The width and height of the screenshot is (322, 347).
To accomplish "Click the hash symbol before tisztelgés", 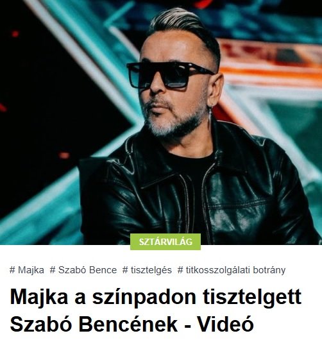I will point(125,270).
